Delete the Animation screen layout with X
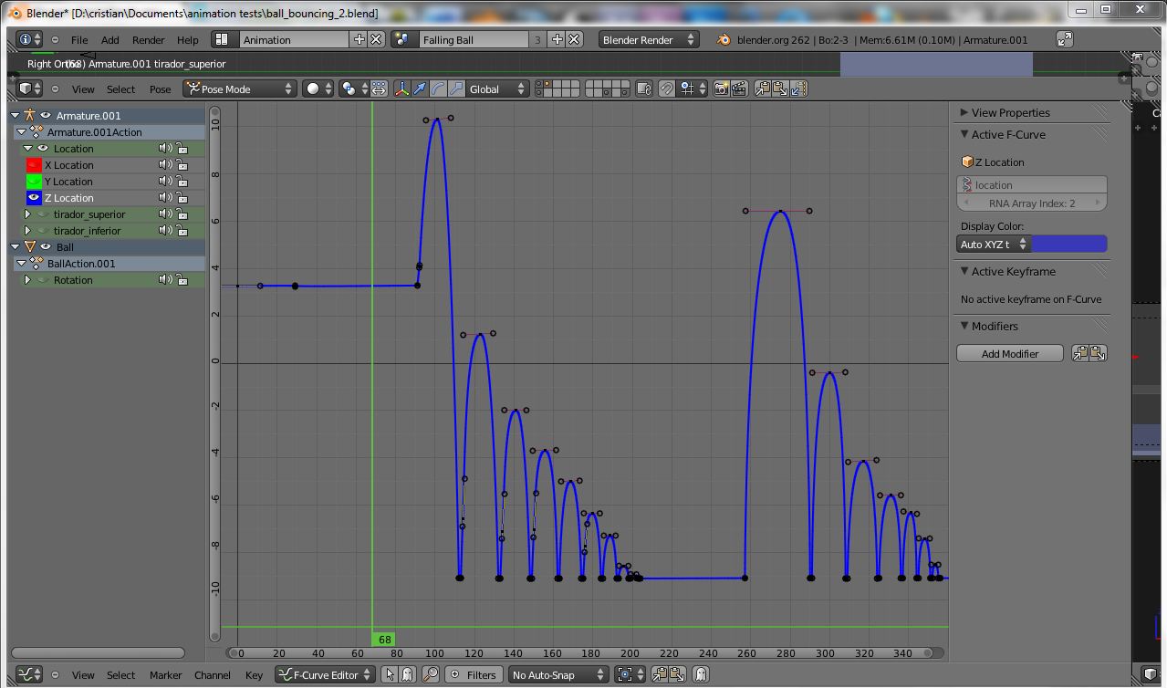 [x=376, y=39]
